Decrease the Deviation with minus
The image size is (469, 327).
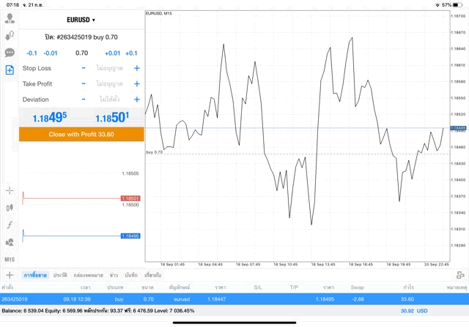pyautogui.click(x=84, y=99)
